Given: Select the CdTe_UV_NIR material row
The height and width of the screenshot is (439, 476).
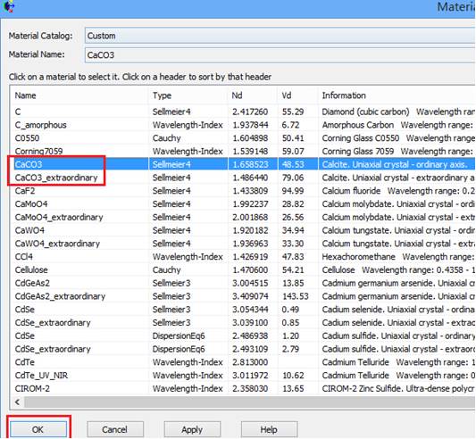Looking at the screenshot, I should click(x=243, y=376).
